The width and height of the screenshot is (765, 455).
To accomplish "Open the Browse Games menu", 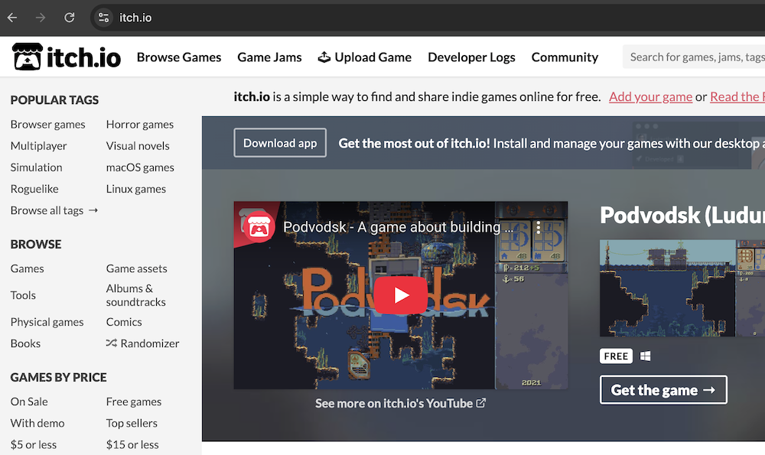I will [179, 57].
